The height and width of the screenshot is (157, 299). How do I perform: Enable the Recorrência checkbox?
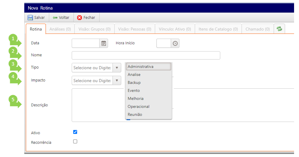pyautogui.click(x=75, y=141)
